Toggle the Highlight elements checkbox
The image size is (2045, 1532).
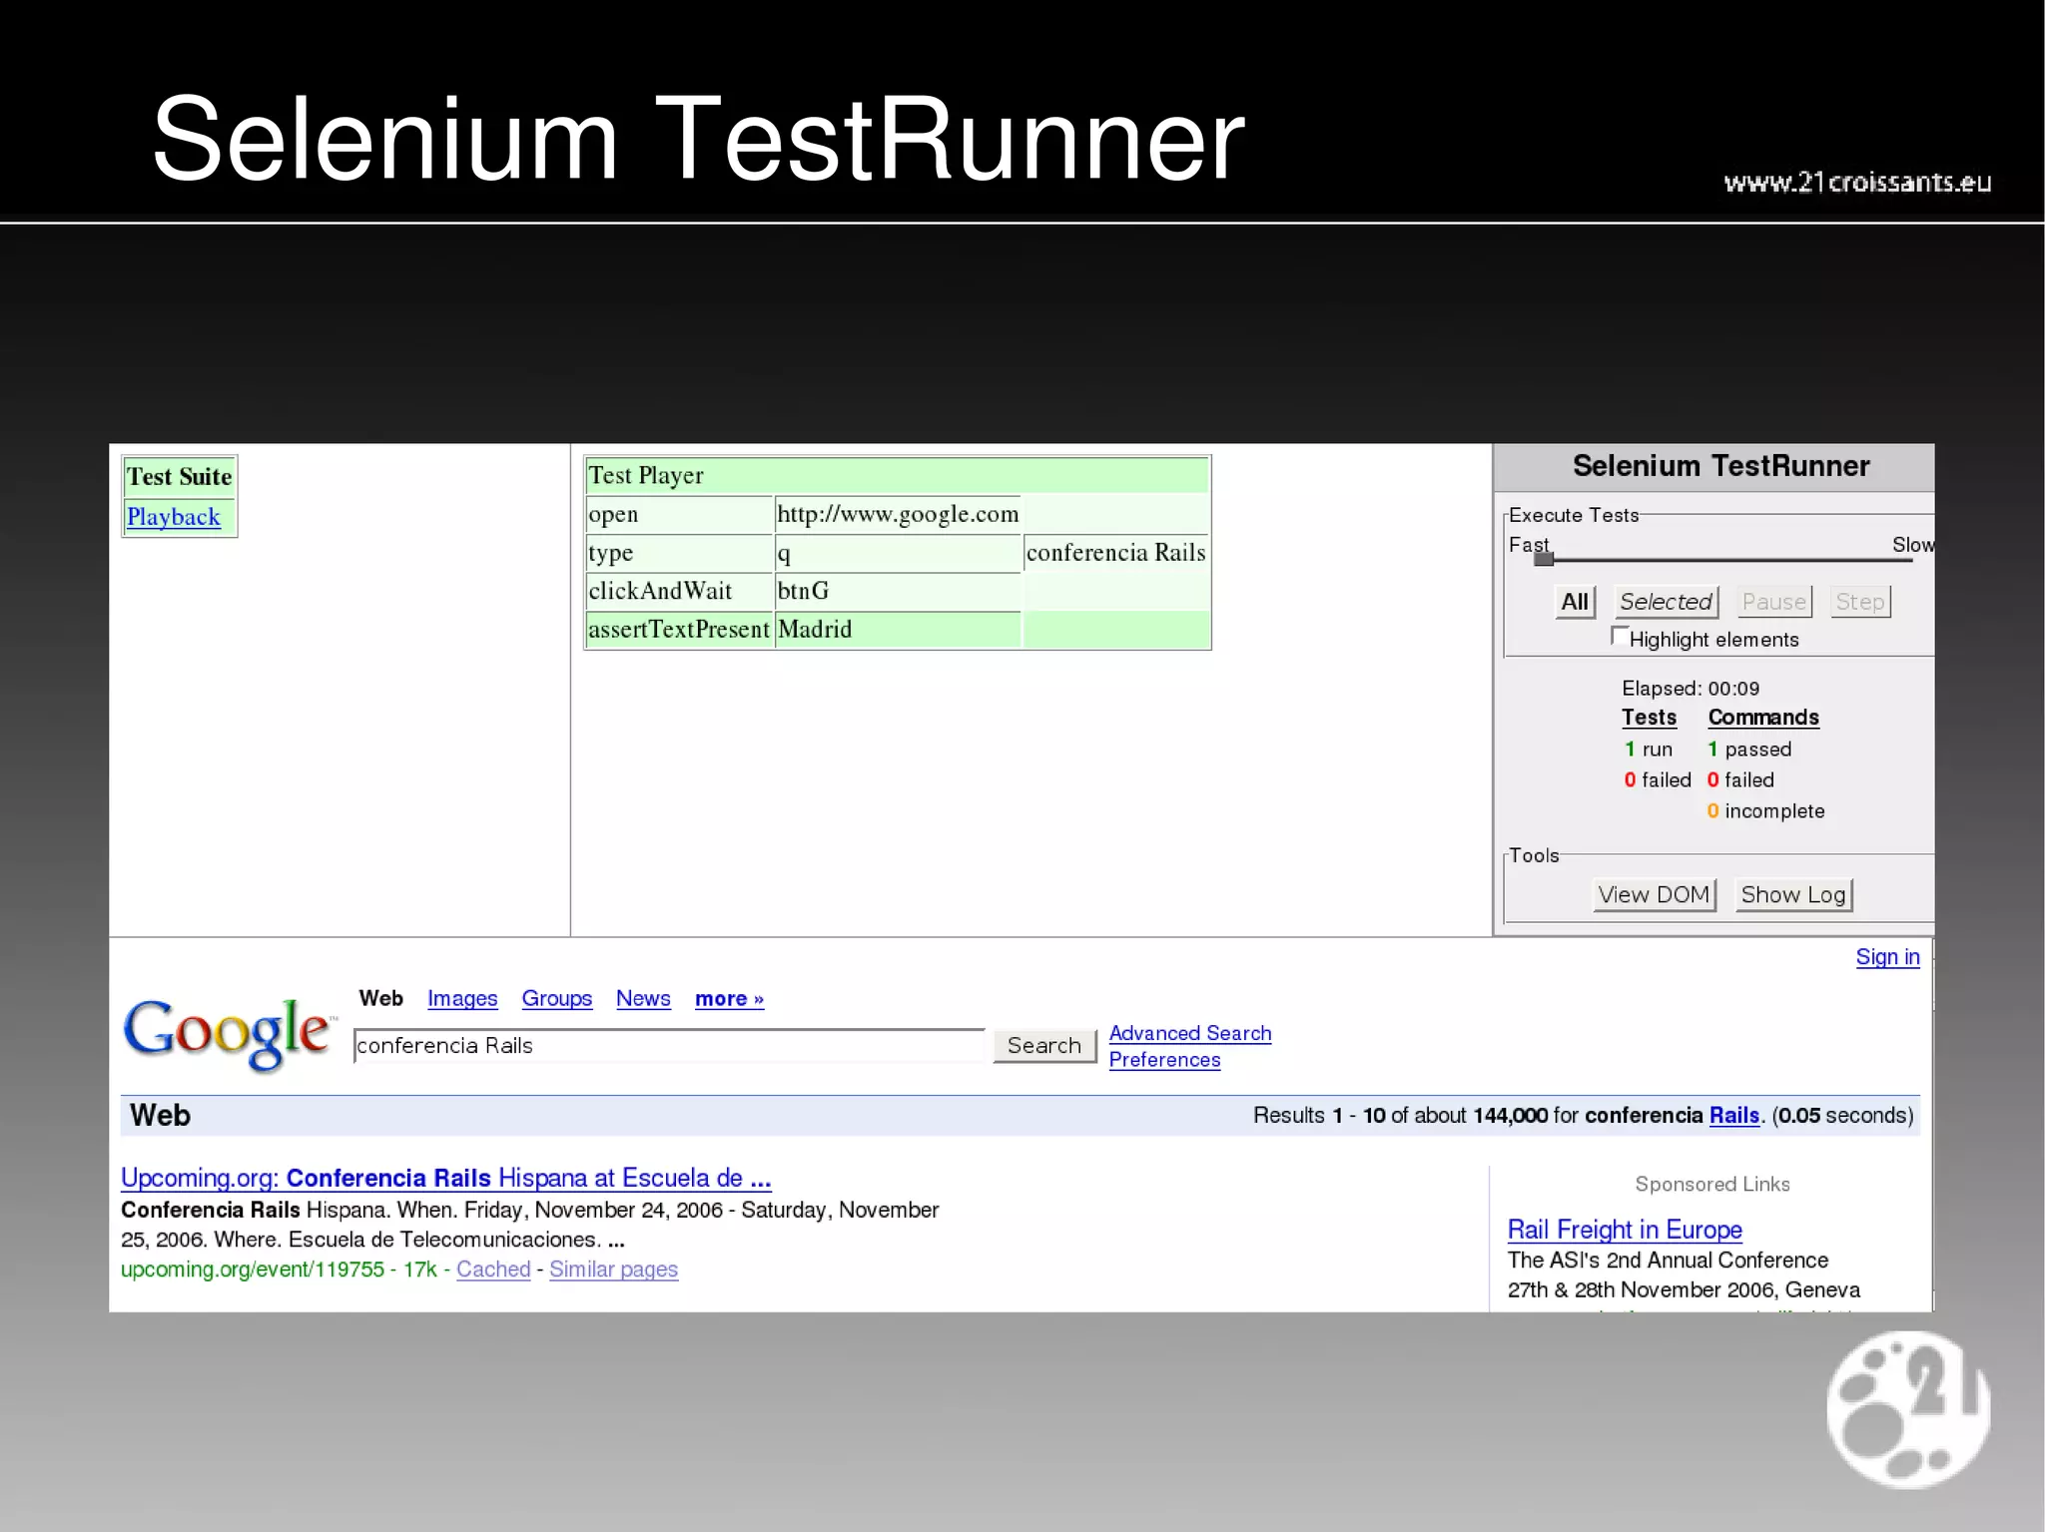[x=1620, y=636]
